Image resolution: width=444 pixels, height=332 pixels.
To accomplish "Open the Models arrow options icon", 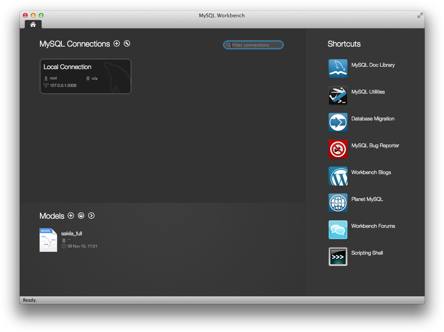I will pos(91,216).
